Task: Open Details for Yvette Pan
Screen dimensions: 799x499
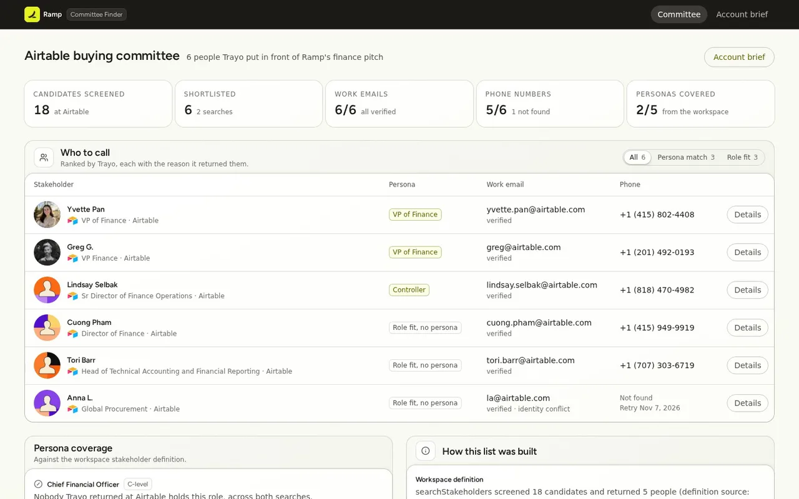Action: coord(747,215)
